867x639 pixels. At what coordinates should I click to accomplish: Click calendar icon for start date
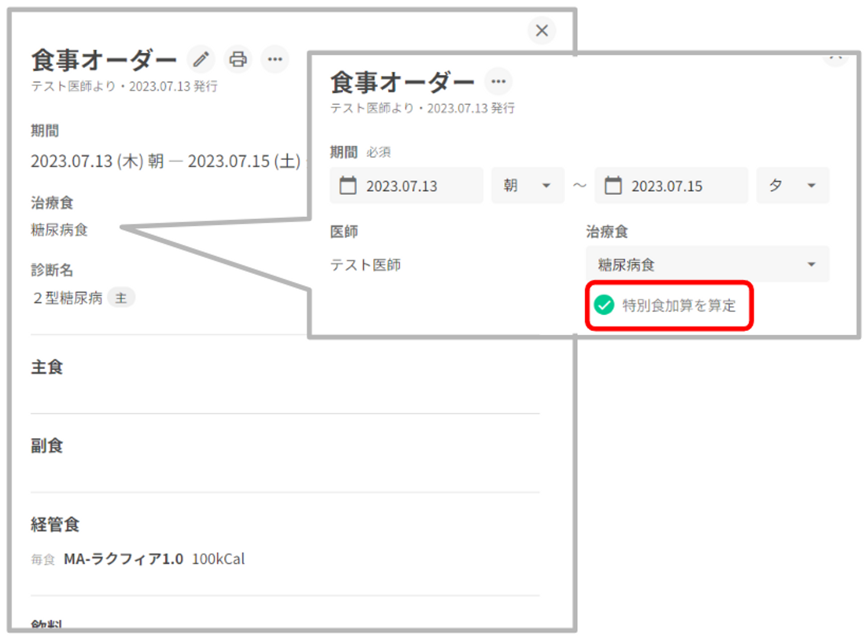pyautogui.click(x=348, y=186)
